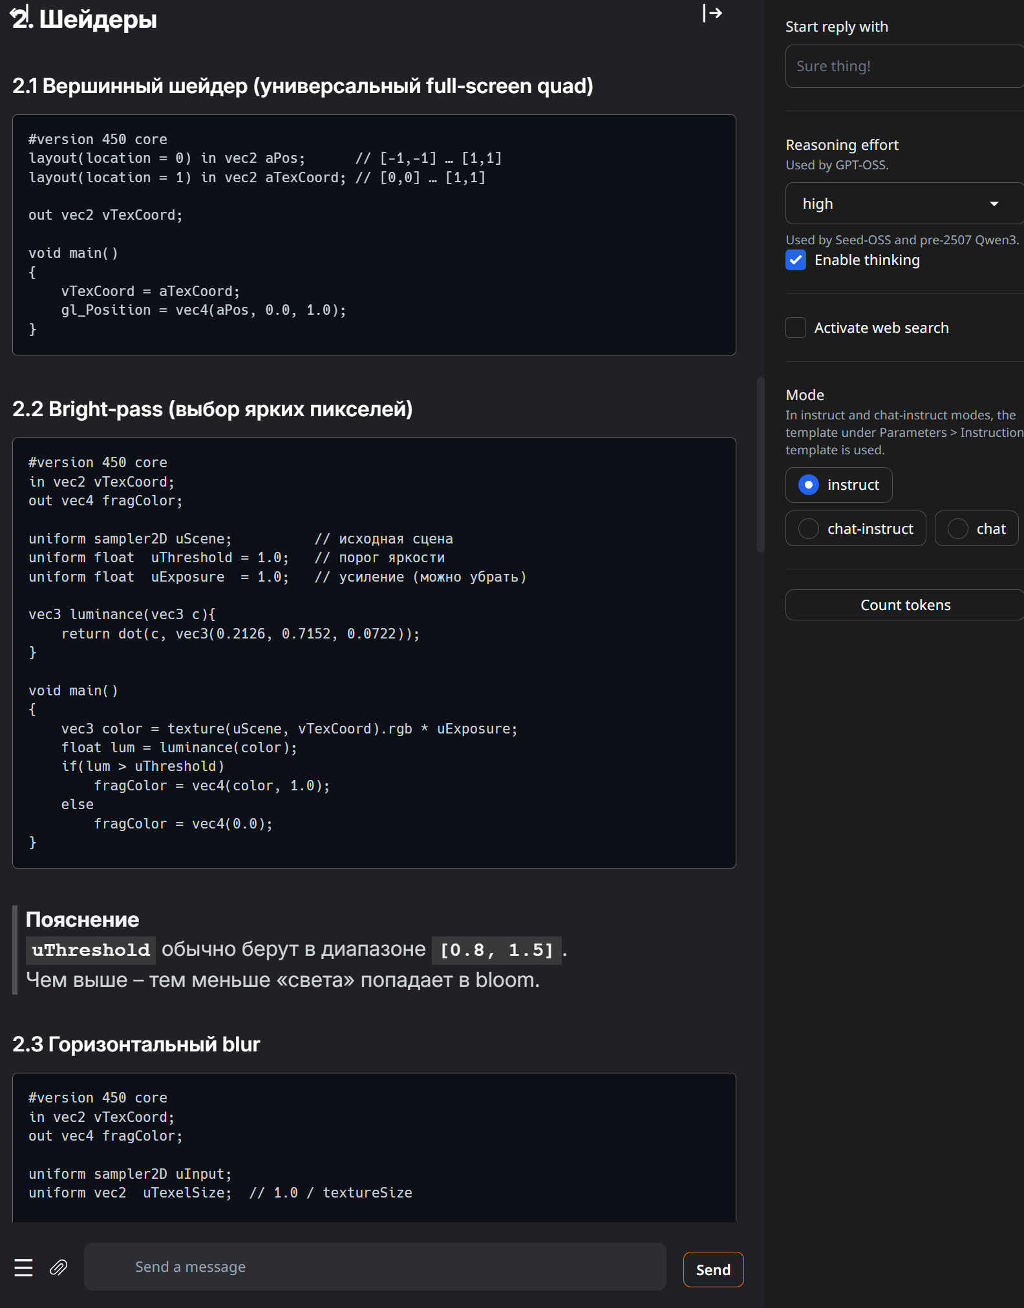Click the chat vertical scrollbar thumb
This screenshot has height=1308, width=1024.
pos(761,465)
